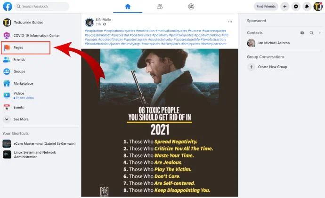The height and width of the screenshot is (198, 325).
Task: Open the Groups icon in top navigation
Action: pyautogui.click(x=191, y=7)
